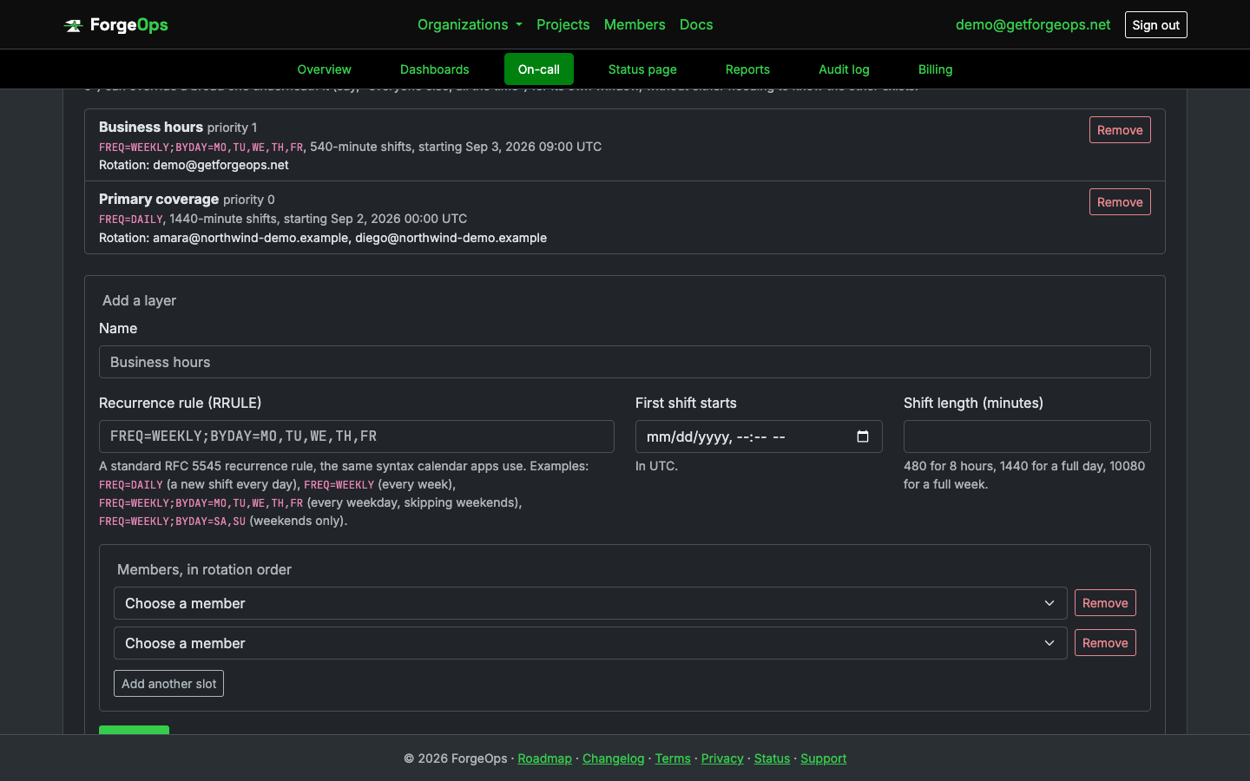Remove the second member slot

coord(1105,643)
